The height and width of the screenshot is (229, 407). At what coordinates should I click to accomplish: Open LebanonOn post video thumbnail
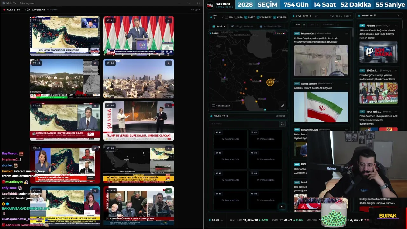coord(321,61)
